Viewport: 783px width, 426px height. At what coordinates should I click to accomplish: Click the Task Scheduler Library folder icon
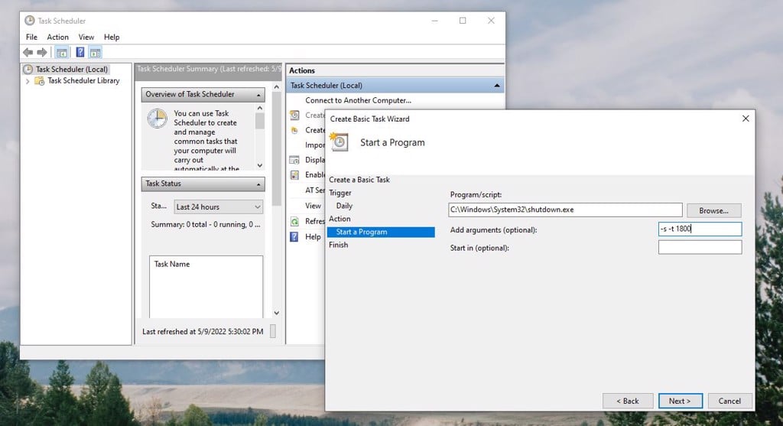pyautogui.click(x=40, y=81)
